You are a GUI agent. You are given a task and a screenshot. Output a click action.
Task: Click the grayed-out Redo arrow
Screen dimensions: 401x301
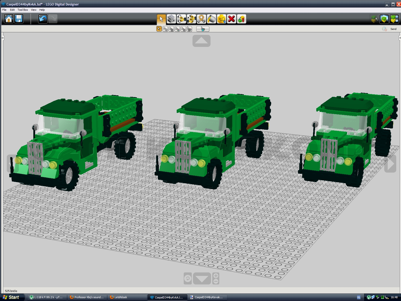point(53,19)
